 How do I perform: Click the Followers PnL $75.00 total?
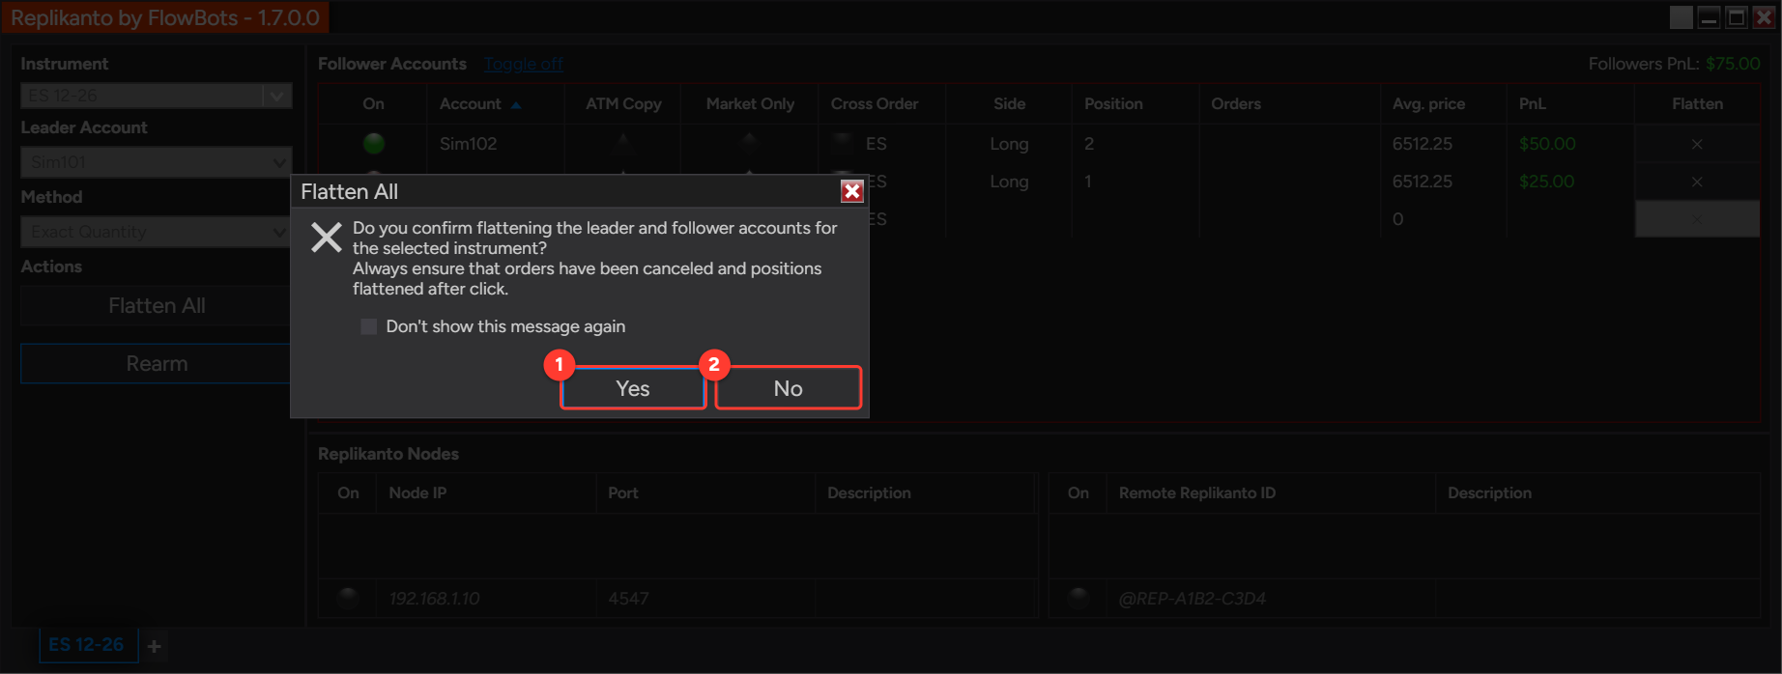click(1733, 64)
